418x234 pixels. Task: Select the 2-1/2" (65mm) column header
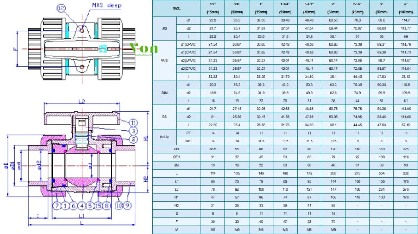click(357, 8)
